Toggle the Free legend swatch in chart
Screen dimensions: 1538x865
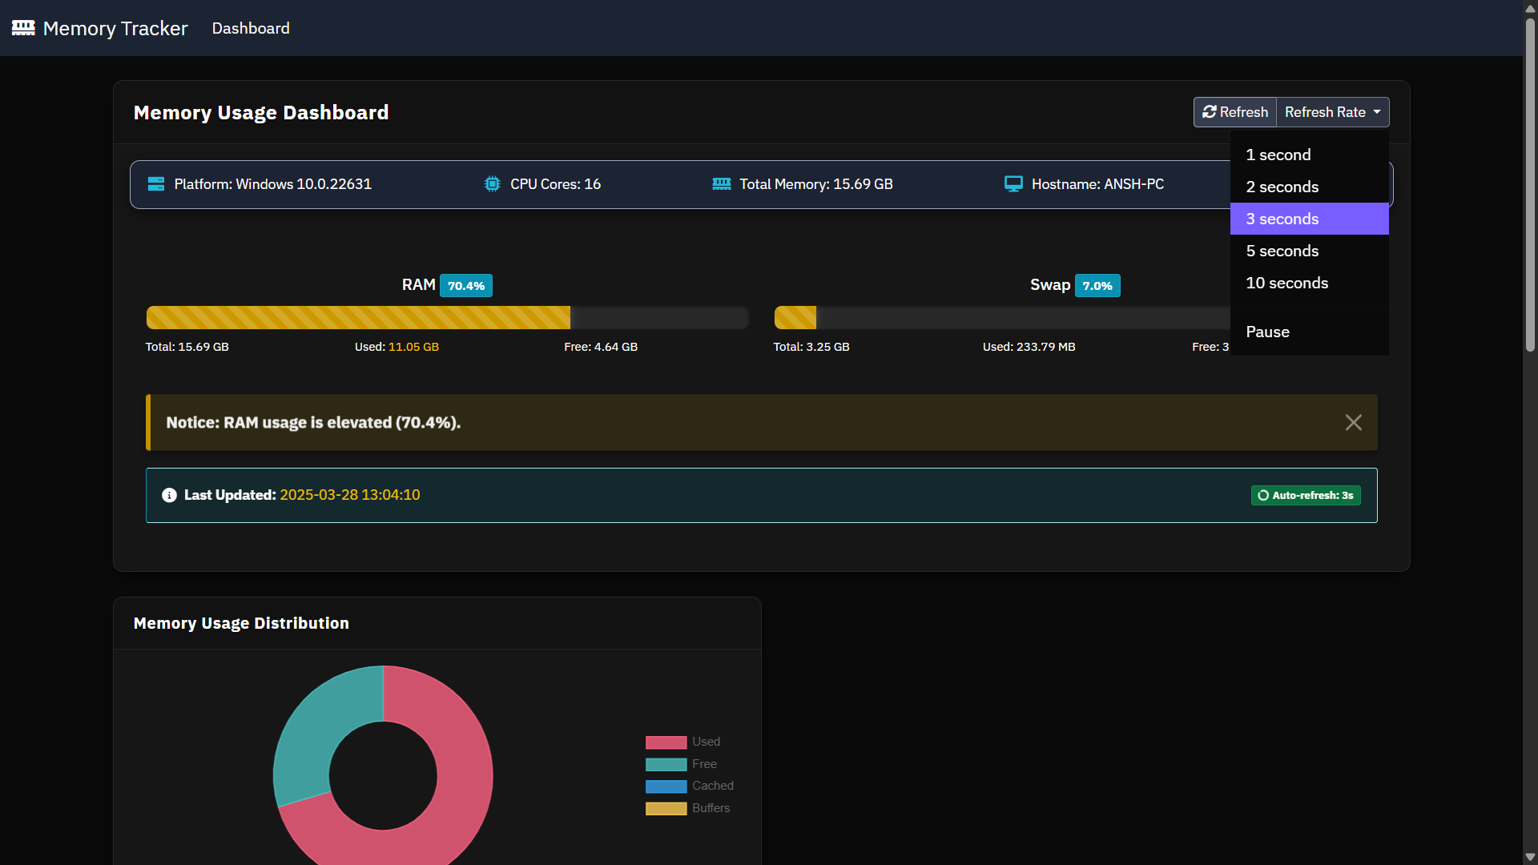(666, 764)
